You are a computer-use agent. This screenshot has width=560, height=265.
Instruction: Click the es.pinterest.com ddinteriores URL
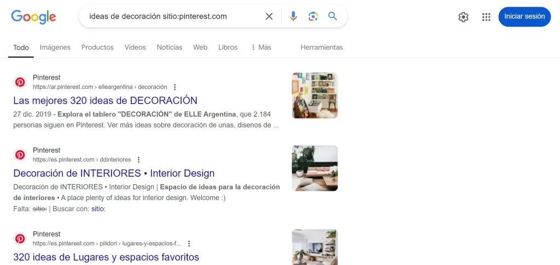point(82,160)
